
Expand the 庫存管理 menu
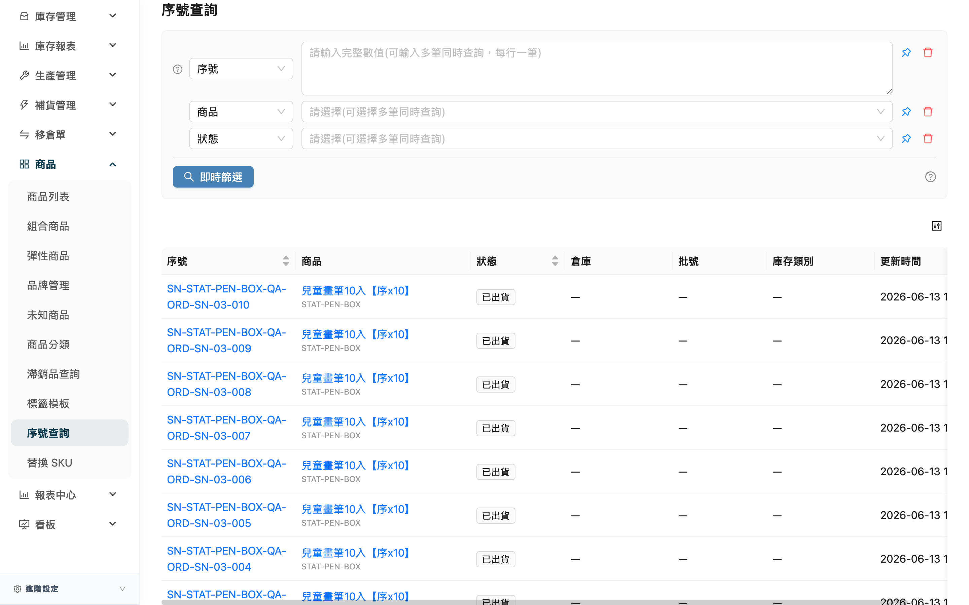[112, 16]
